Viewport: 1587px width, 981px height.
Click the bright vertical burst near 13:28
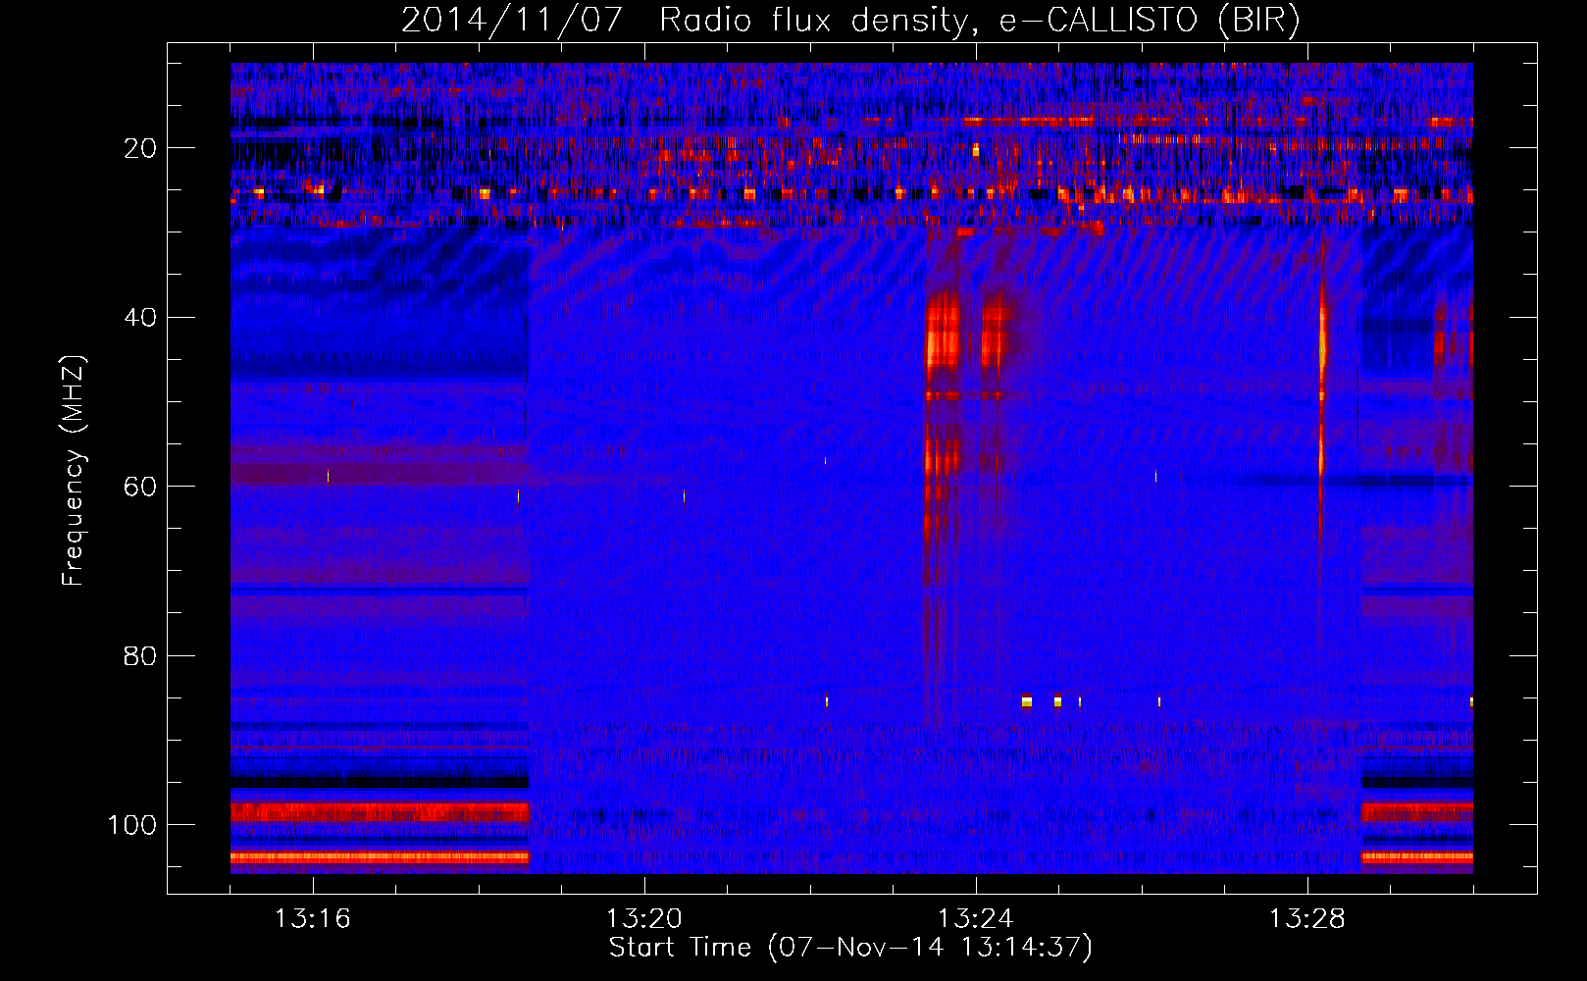click(1322, 392)
